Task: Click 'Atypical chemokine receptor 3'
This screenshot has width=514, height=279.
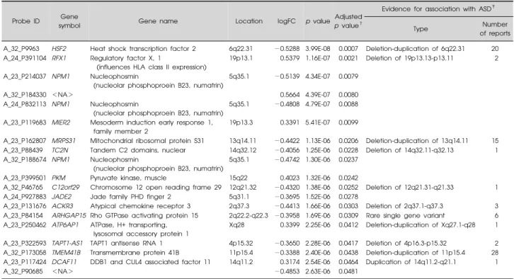Action: pyautogui.click(x=140, y=206)
